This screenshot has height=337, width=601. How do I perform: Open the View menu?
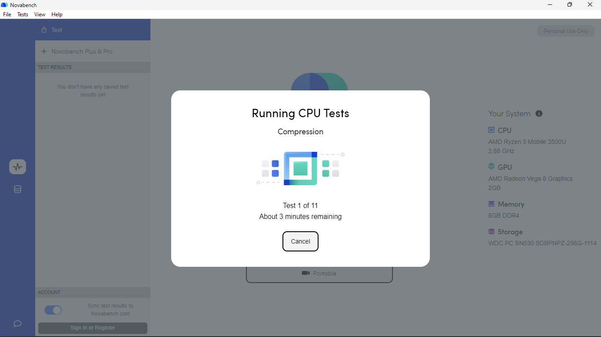[40, 14]
